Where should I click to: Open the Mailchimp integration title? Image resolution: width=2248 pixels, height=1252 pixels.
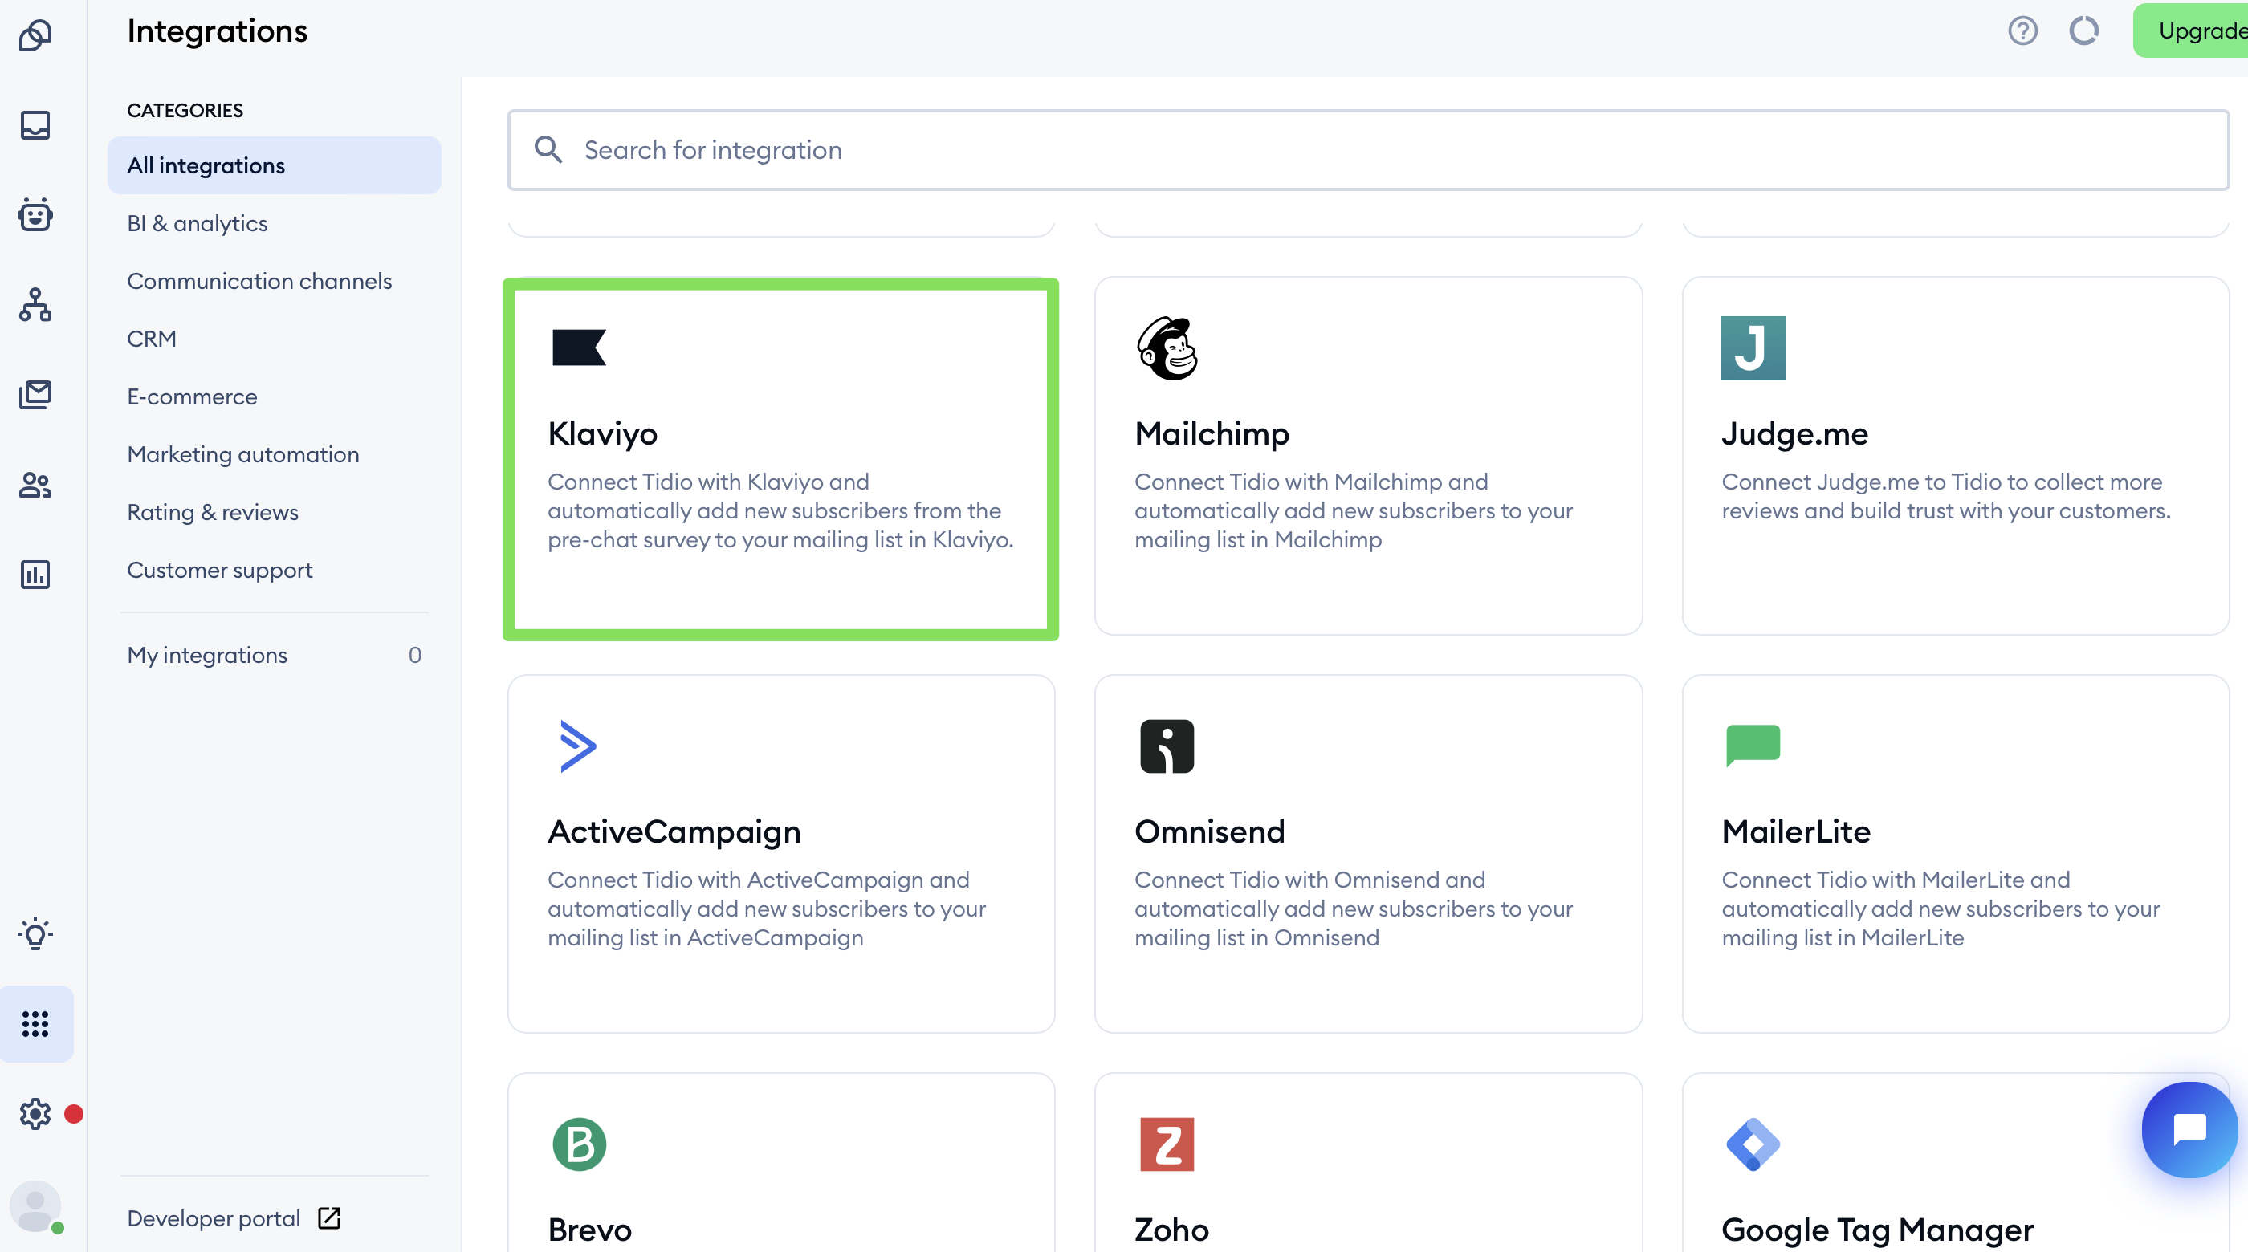1212,433
